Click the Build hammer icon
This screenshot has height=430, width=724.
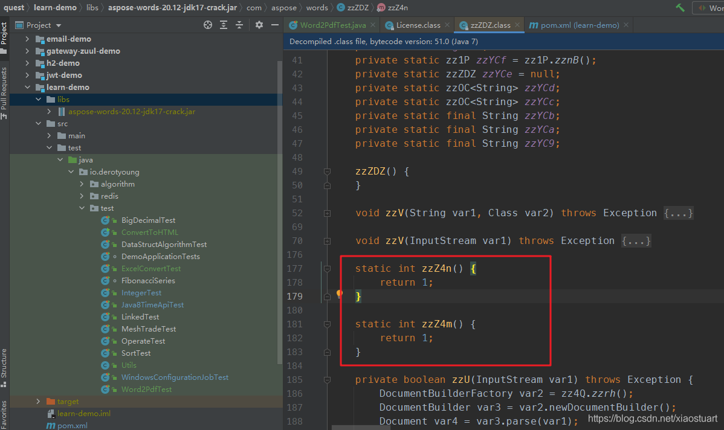click(x=680, y=7)
